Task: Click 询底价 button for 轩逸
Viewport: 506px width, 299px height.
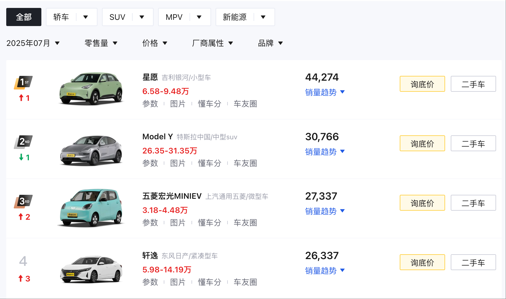Action: 422,262
